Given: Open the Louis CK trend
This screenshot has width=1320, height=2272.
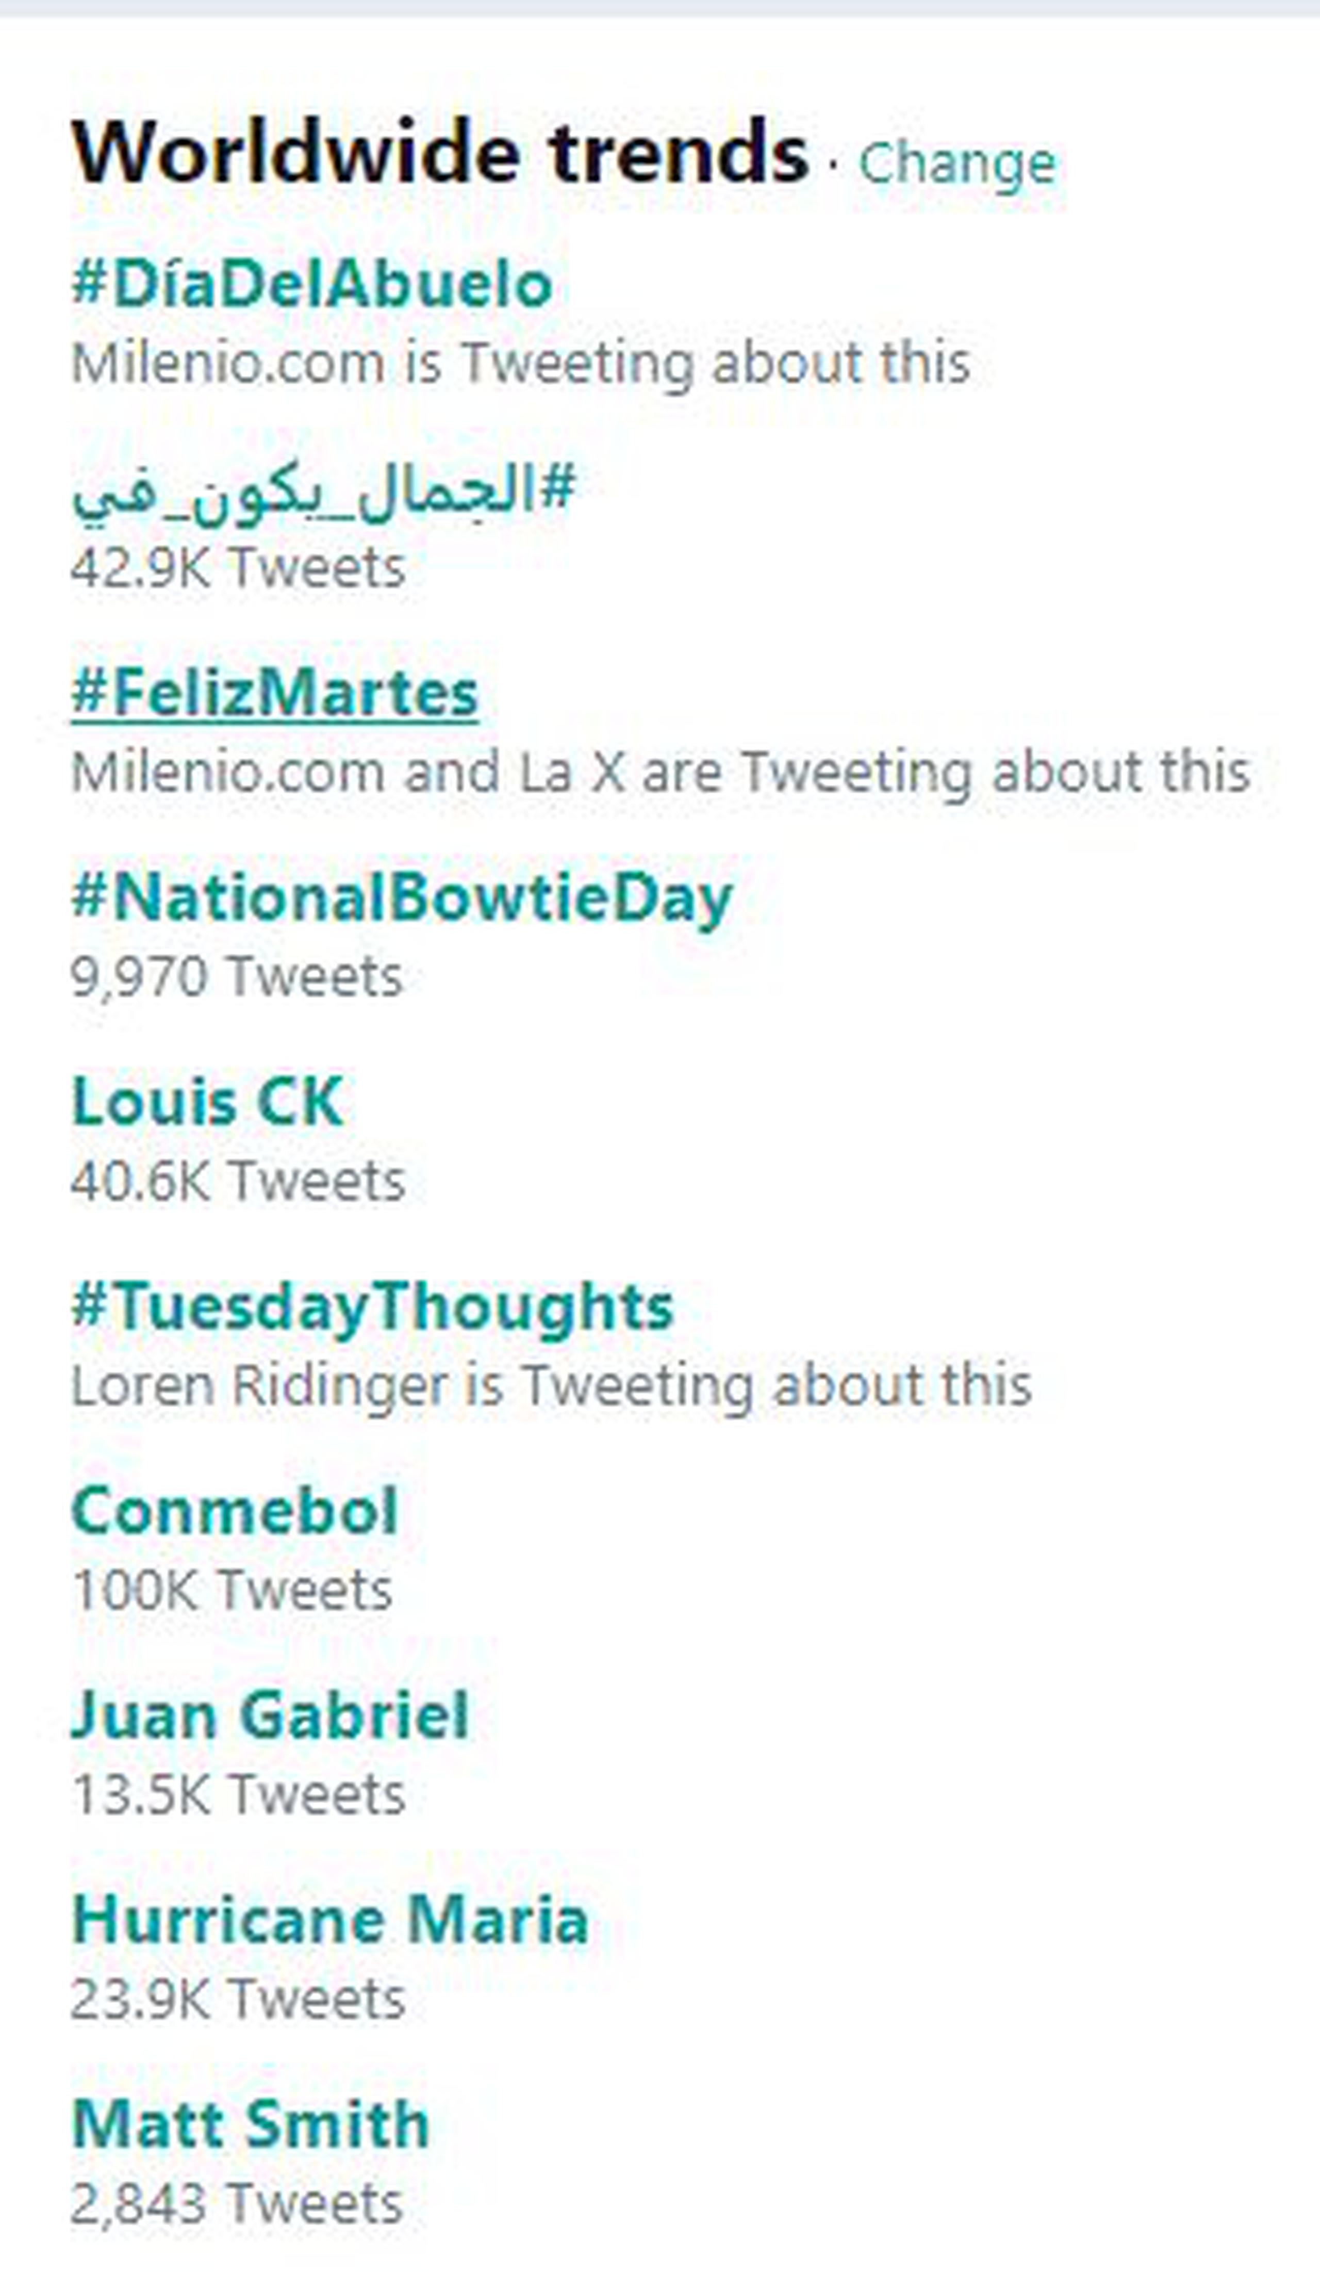Looking at the screenshot, I should pos(207,1102).
